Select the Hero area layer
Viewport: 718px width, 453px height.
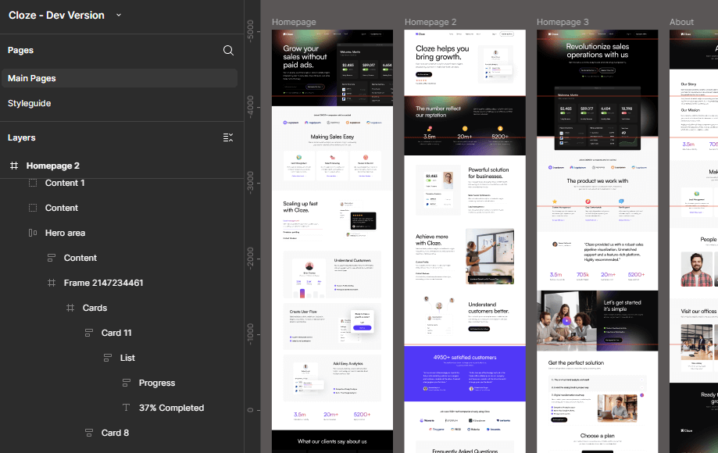point(65,233)
